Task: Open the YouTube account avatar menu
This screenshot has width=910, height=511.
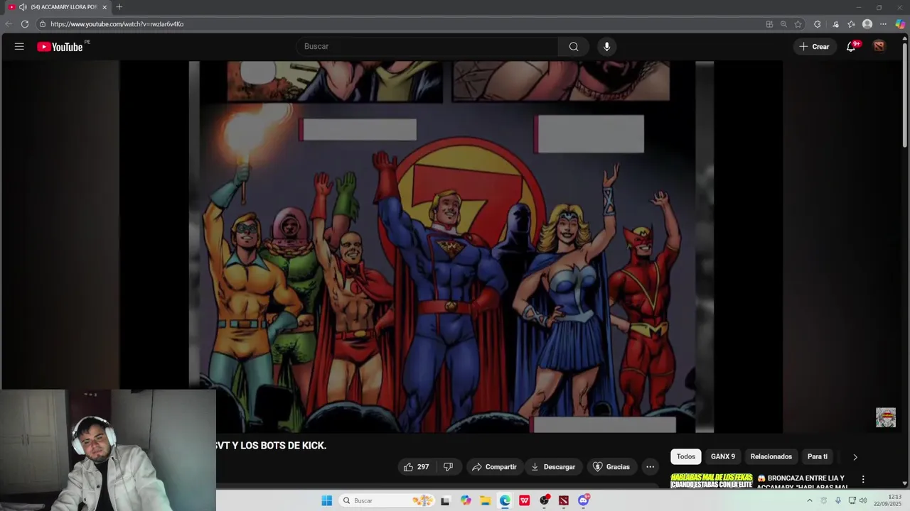Action: [x=879, y=46]
